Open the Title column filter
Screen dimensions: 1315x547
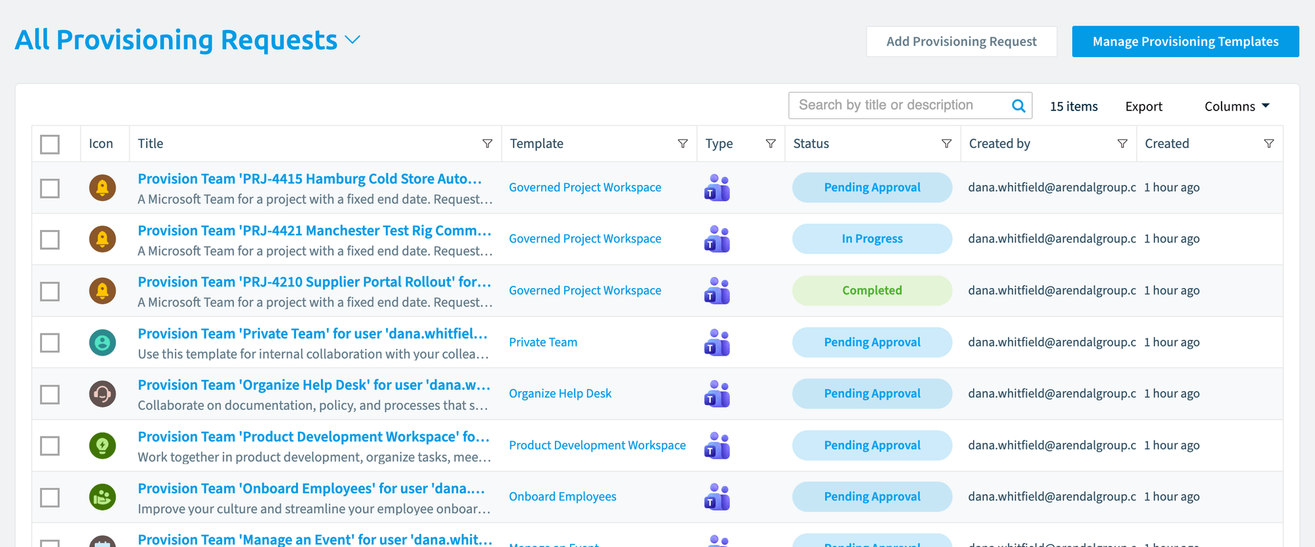487,143
